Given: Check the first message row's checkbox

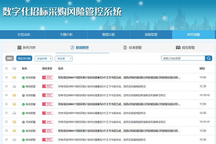Looking at the screenshot, I should coord(7,78).
